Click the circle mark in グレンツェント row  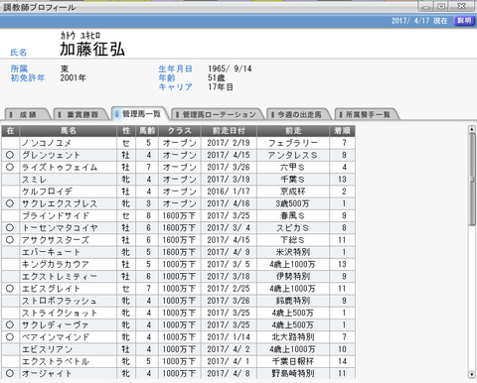(x=10, y=155)
